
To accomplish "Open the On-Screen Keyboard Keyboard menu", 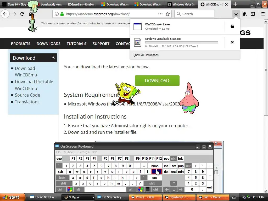I will (x=69, y=152).
